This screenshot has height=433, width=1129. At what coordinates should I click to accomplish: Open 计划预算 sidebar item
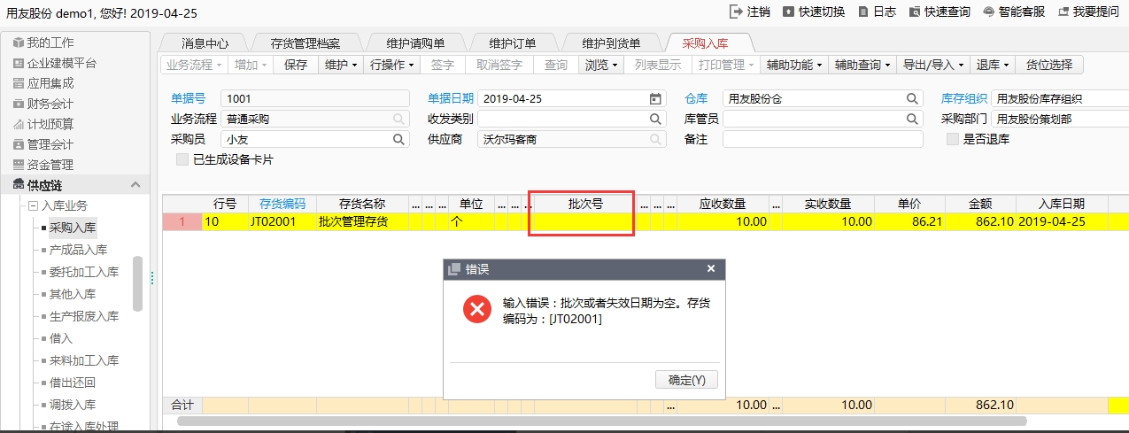point(43,124)
